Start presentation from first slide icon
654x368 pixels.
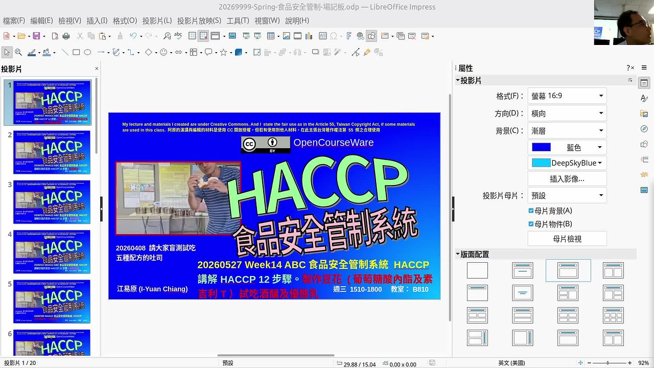tap(246, 36)
